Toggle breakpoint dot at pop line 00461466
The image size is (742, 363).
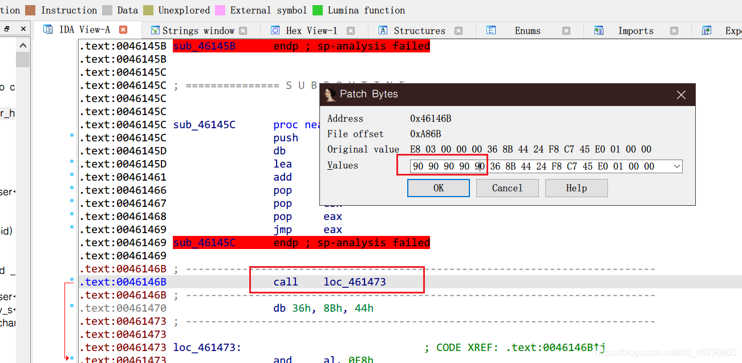[71, 187]
